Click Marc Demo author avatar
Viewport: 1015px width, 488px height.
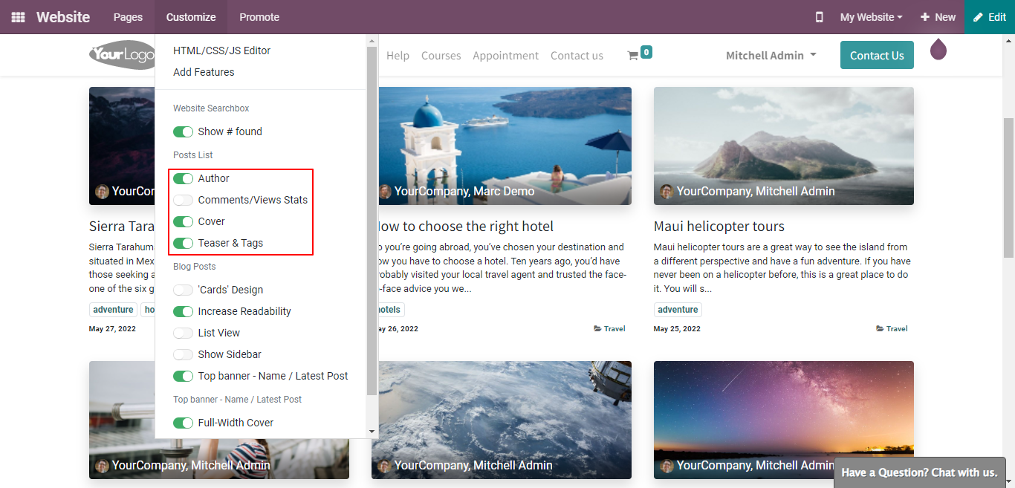tap(384, 191)
